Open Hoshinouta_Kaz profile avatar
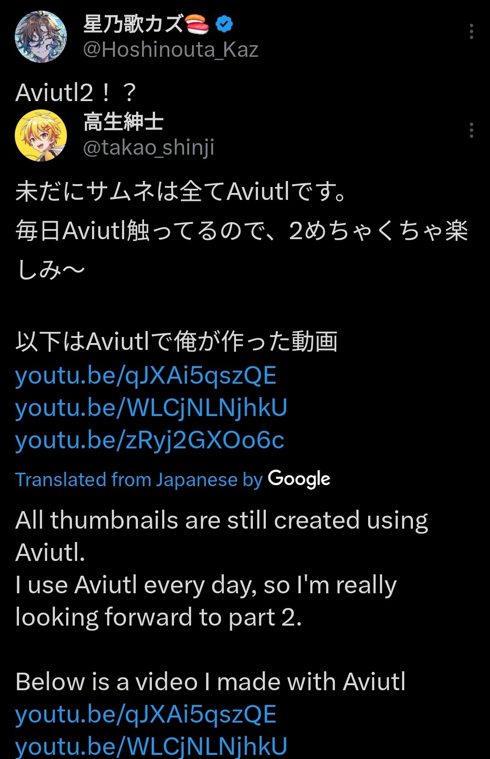Screen dimensions: 490x759 (x=41, y=37)
